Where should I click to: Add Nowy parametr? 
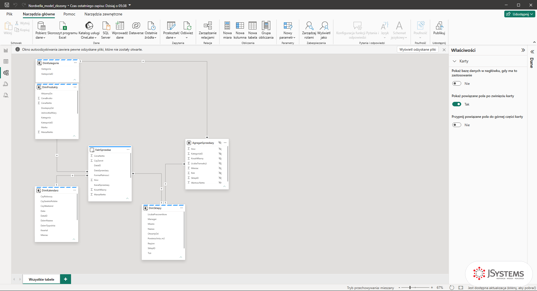click(288, 30)
